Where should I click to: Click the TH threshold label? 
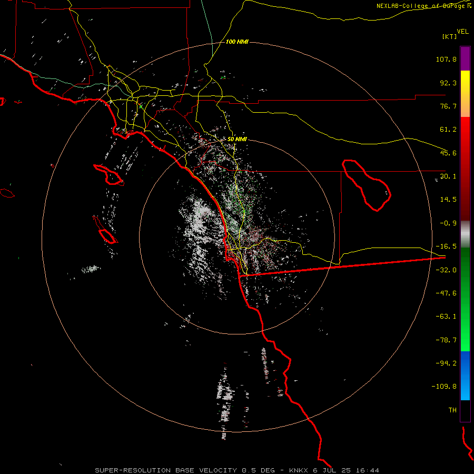[452, 410]
